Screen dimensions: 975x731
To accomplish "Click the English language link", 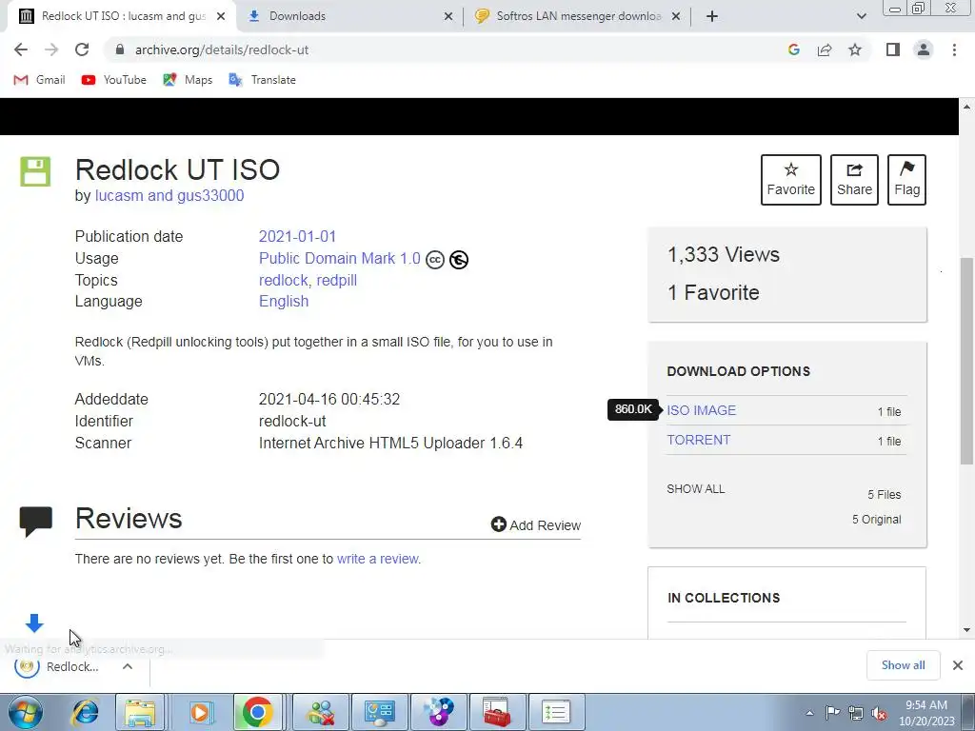I will coord(284,302).
